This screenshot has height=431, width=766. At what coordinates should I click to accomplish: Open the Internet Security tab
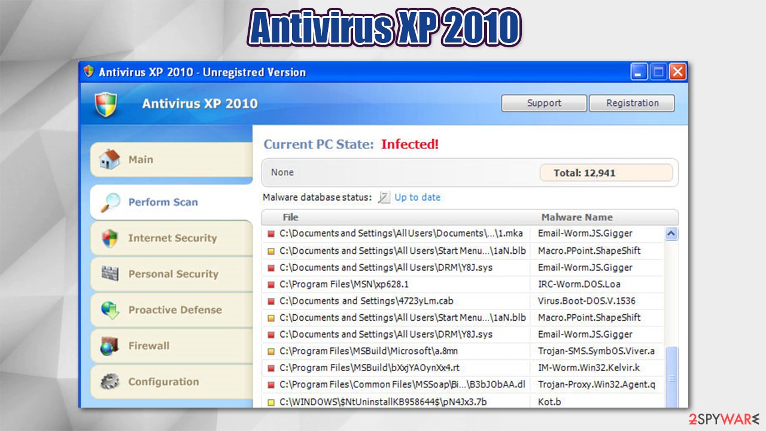[171, 238]
